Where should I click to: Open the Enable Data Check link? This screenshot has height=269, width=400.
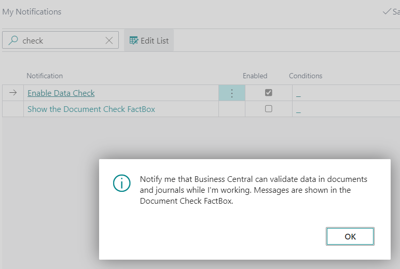[61, 93]
